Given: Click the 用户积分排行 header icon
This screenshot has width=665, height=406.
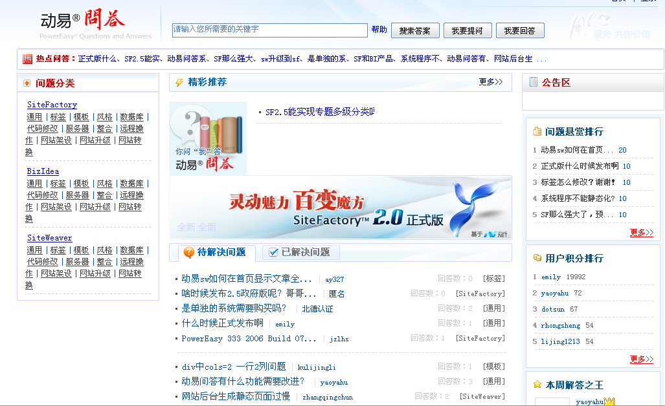Looking at the screenshot, I should click(x=537, y=258).
